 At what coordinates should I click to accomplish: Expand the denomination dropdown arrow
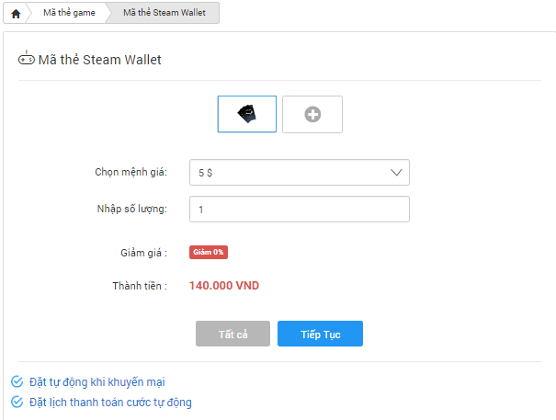pos(396,173)
